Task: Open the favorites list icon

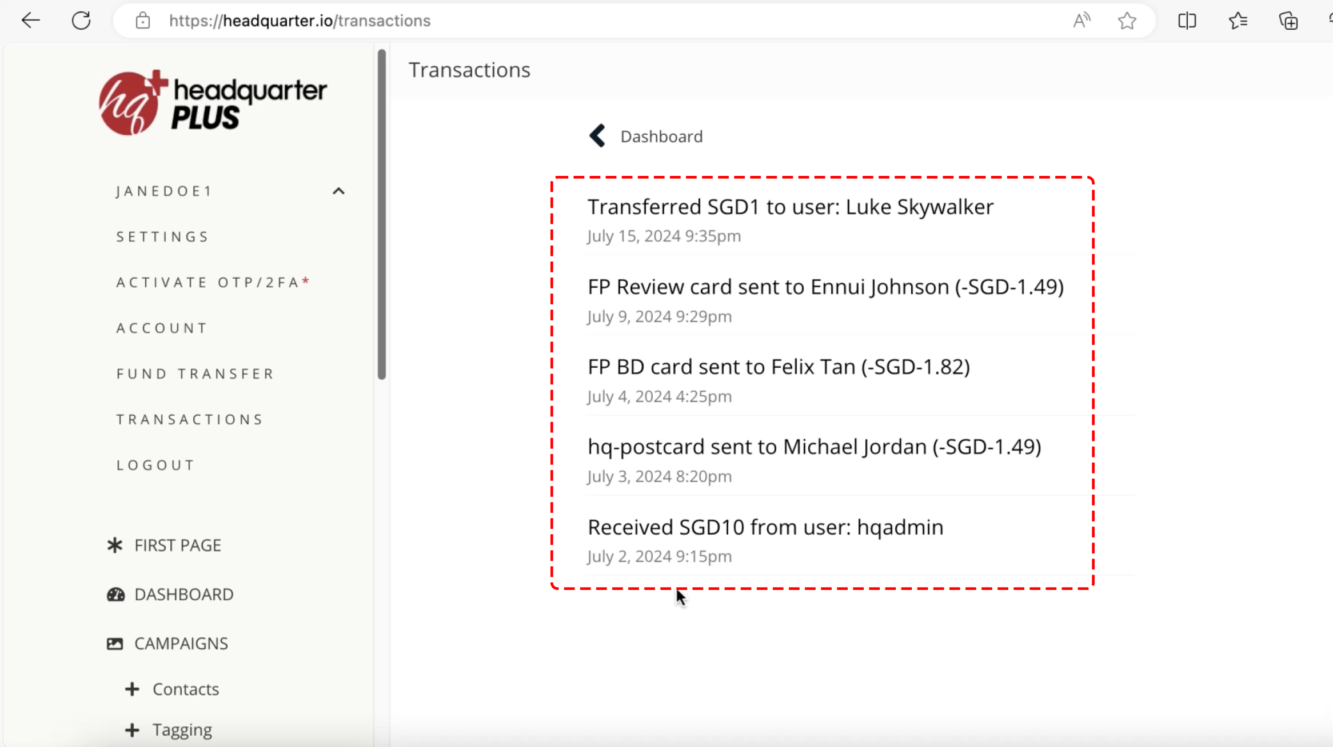Action: [x=1238, y=21]
